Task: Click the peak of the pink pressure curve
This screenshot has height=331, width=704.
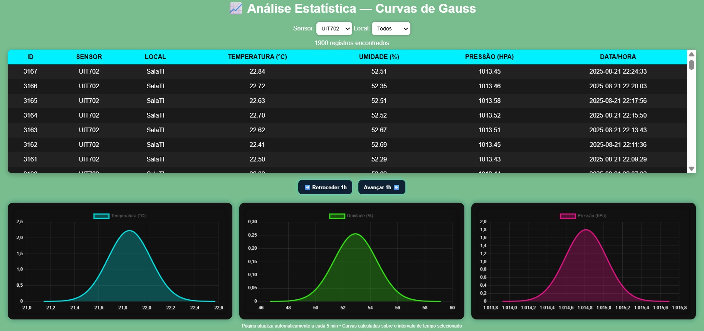Action: tap(586, 230)
